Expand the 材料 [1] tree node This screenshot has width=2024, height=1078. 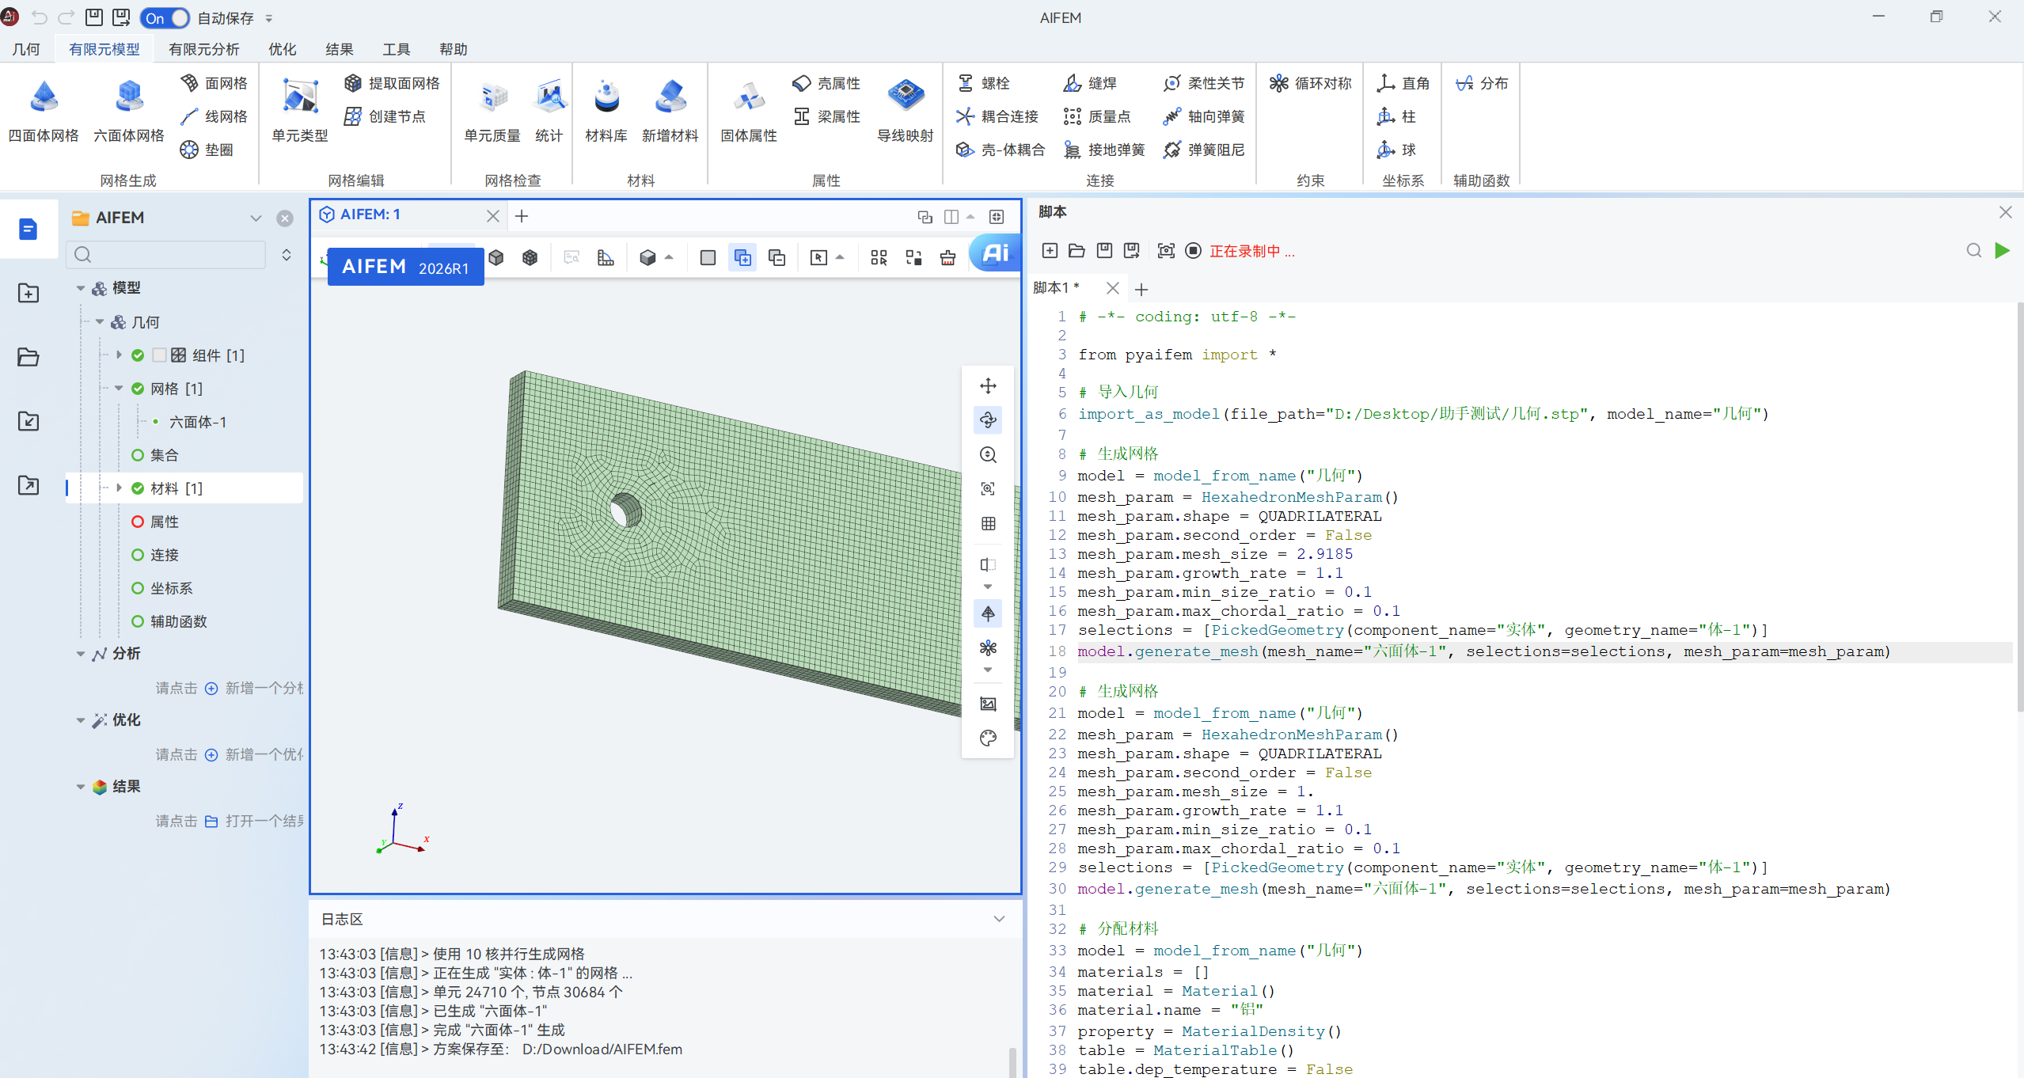[119, 488]
